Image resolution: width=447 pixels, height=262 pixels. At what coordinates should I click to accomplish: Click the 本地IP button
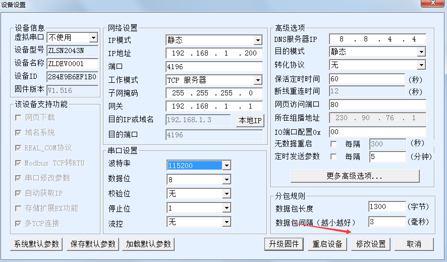coord(250,121)
